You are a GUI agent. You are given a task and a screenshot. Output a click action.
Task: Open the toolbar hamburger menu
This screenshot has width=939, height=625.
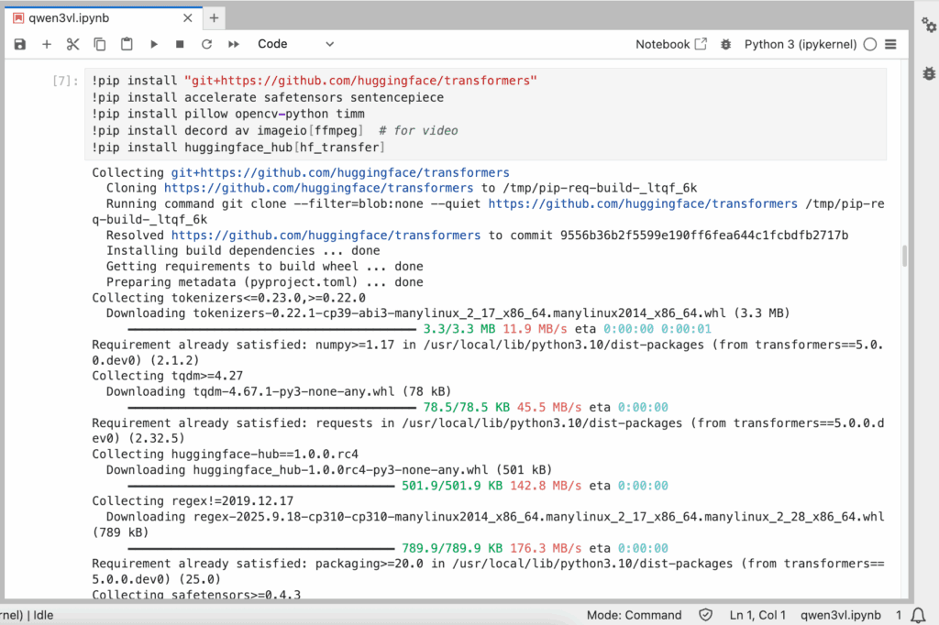890,44
